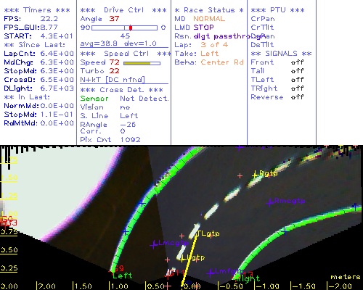Click the Race Status section header

coord(209,10)
